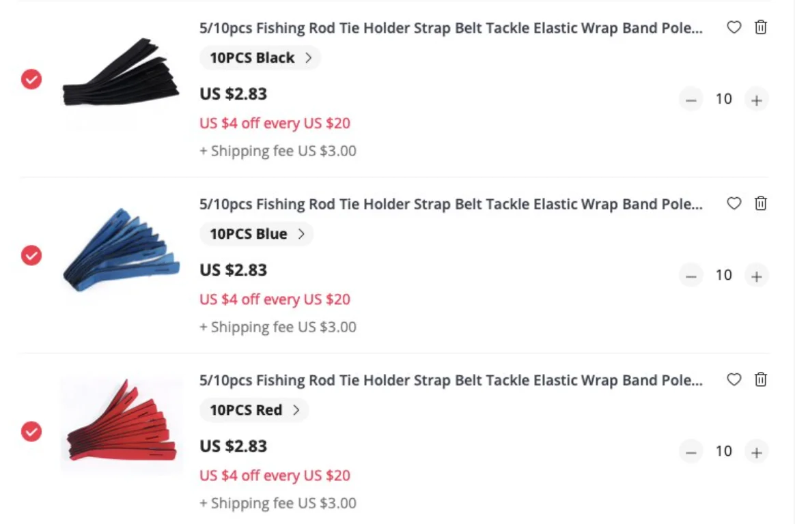Delete the 10PCS Black item with trash icon
Image resolution: width=795 pixels, height=524 pixels.
coord(760,28)
